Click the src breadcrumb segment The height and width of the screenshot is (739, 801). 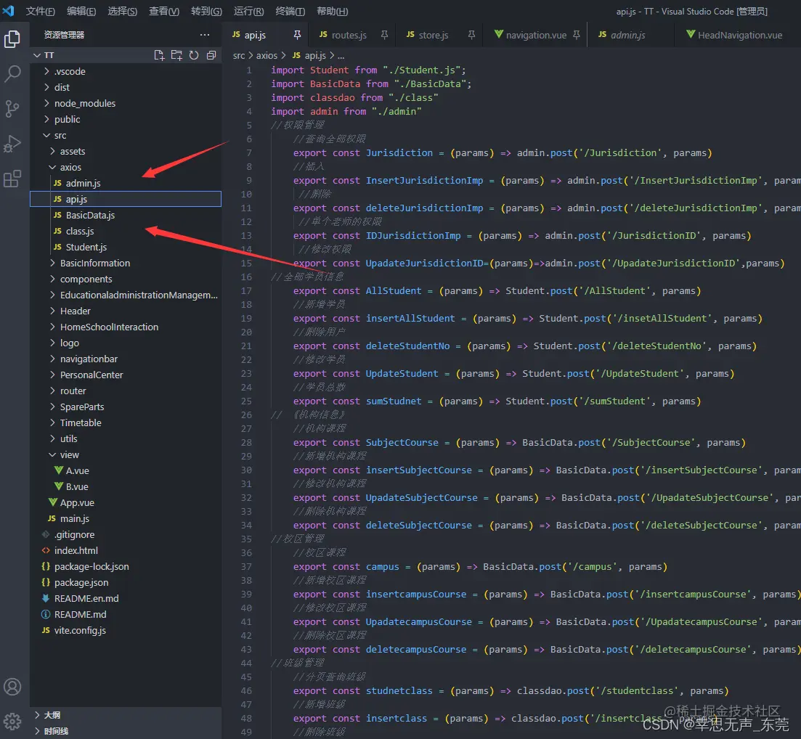point(239,55)
